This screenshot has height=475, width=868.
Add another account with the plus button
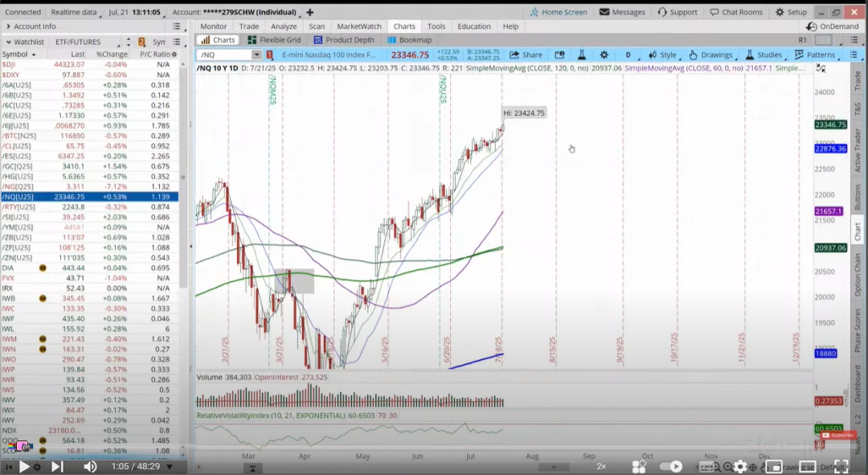(x=310, y=12)
